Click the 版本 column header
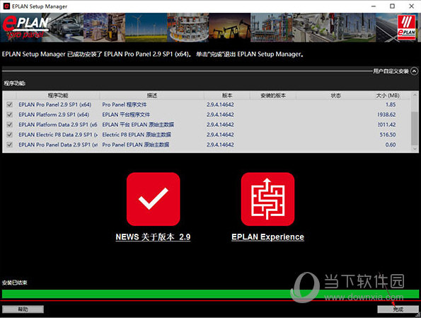This screenshot has height=318, width=421. pyautogui.click(x=227, y=96)
